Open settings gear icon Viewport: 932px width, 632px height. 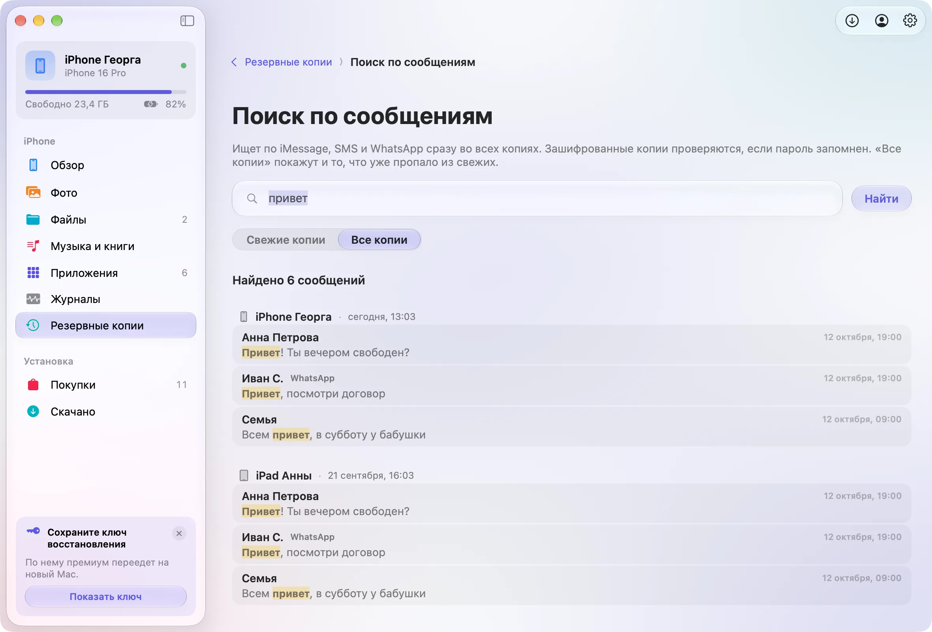pos(910,21)
